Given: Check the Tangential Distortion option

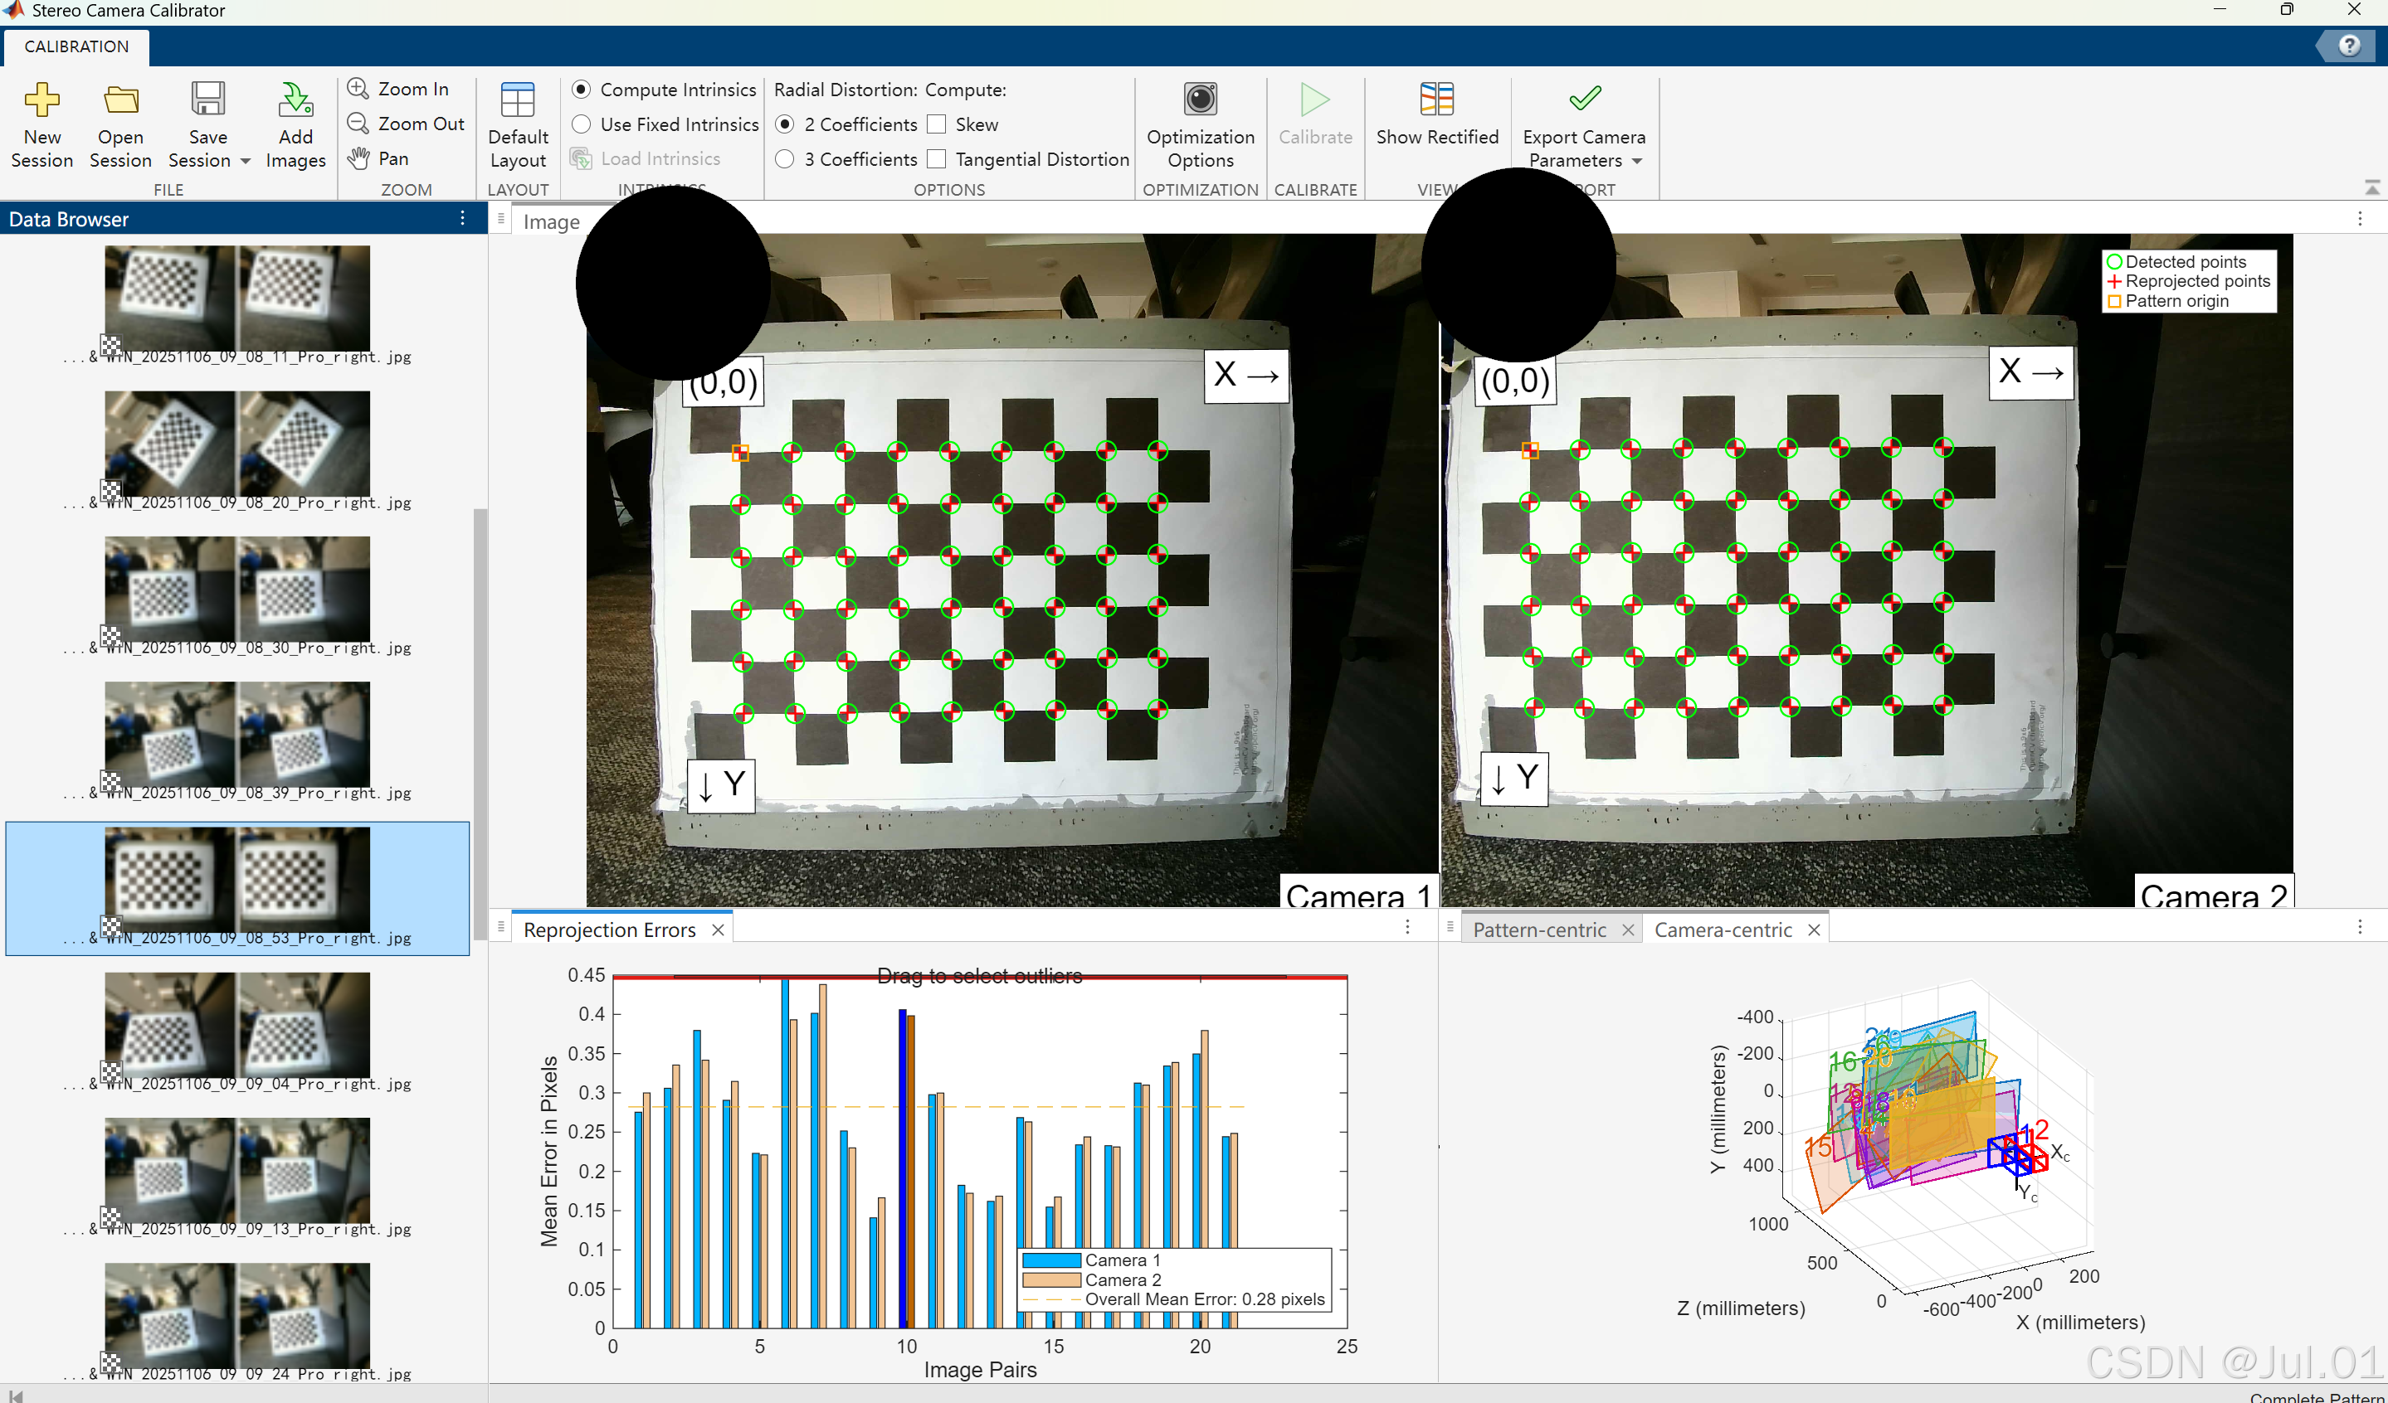Looking at the screenshot, I should click(x=936, y=159).
